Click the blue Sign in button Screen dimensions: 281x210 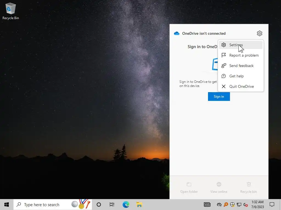(x=219, y=97)
